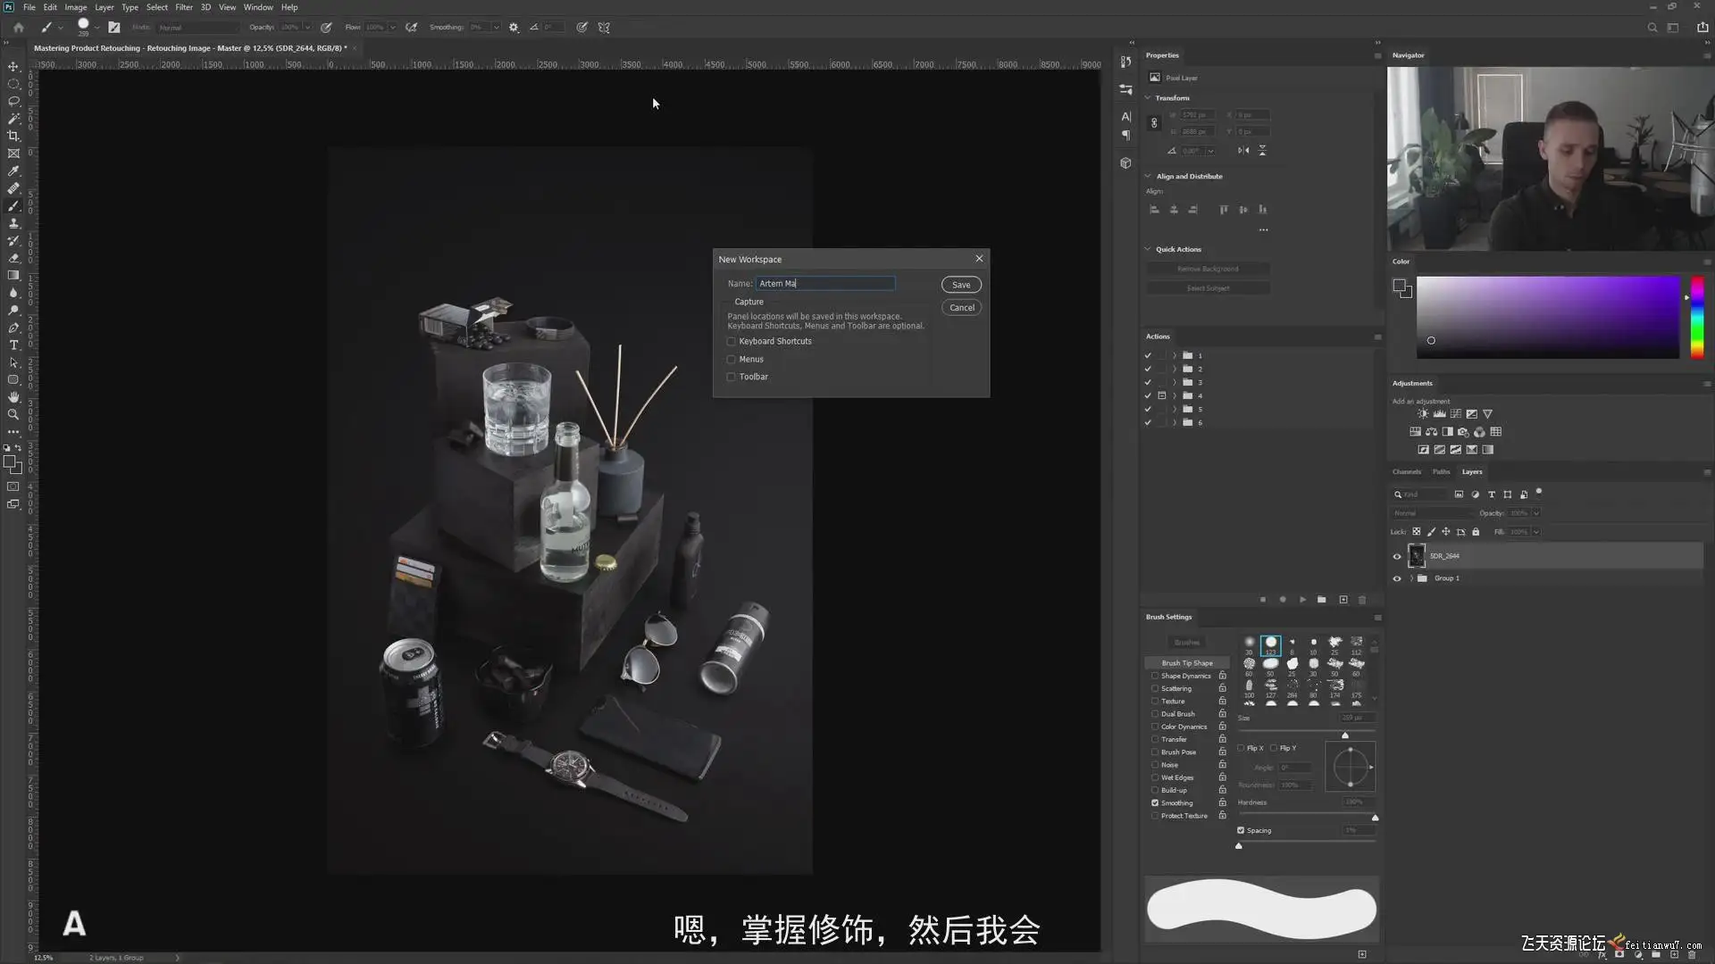This screenshot has width=1715, height=964.
Task: Hide the SDR_2644 layer
Action: pos(1397,556)
